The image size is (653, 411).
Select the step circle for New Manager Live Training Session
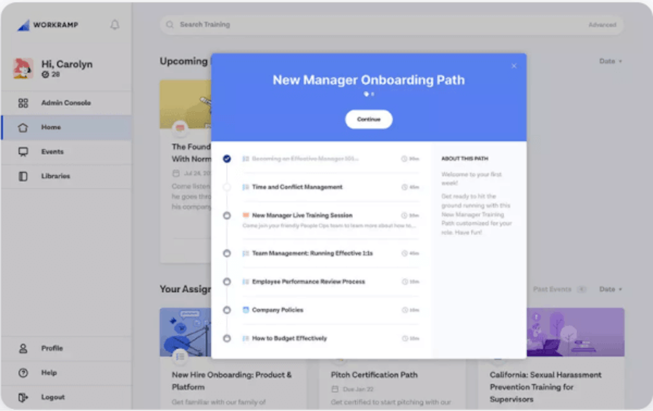[227, 215]
